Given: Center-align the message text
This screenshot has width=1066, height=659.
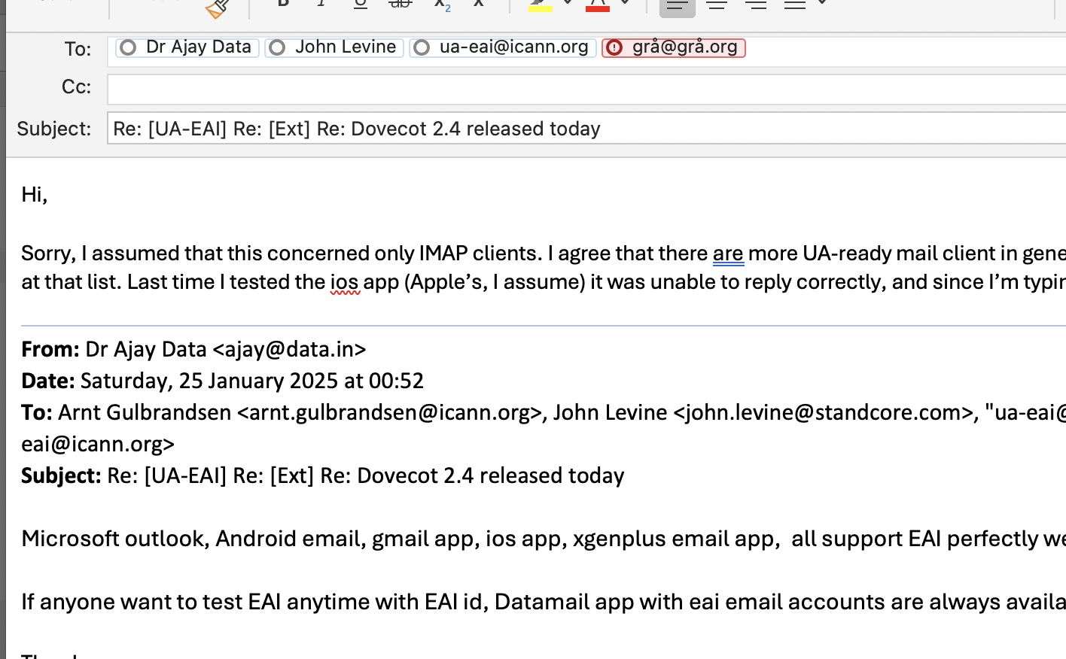Looking at the screenshot, I should point(717,4).
